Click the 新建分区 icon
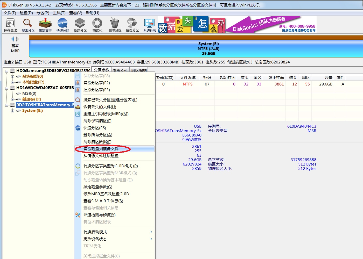The width and height of the screenshot is (363, 259). [80, 25]
